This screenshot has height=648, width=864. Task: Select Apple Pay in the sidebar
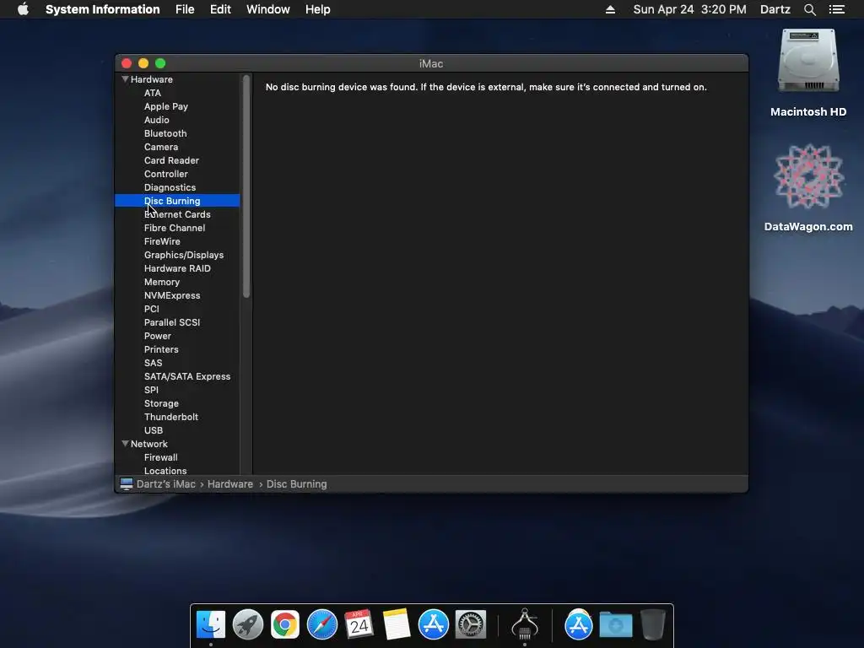coord(166,106)
